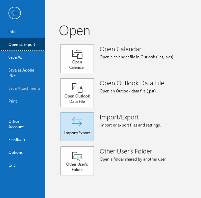The width and height of the screenshot is (201, 198).
Task: Click the Open Outlook Data File heading
Action: pos(132,83)
